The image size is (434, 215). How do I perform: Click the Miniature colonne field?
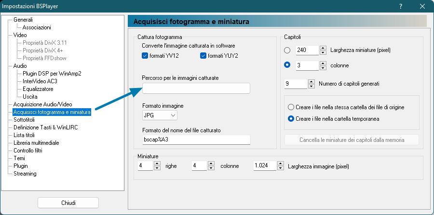tap(199, 166)
